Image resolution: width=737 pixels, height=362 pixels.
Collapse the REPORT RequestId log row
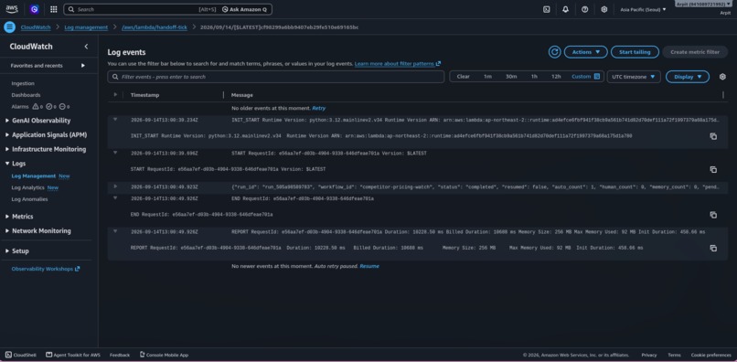pyautogui.click(x=115, y=232)
